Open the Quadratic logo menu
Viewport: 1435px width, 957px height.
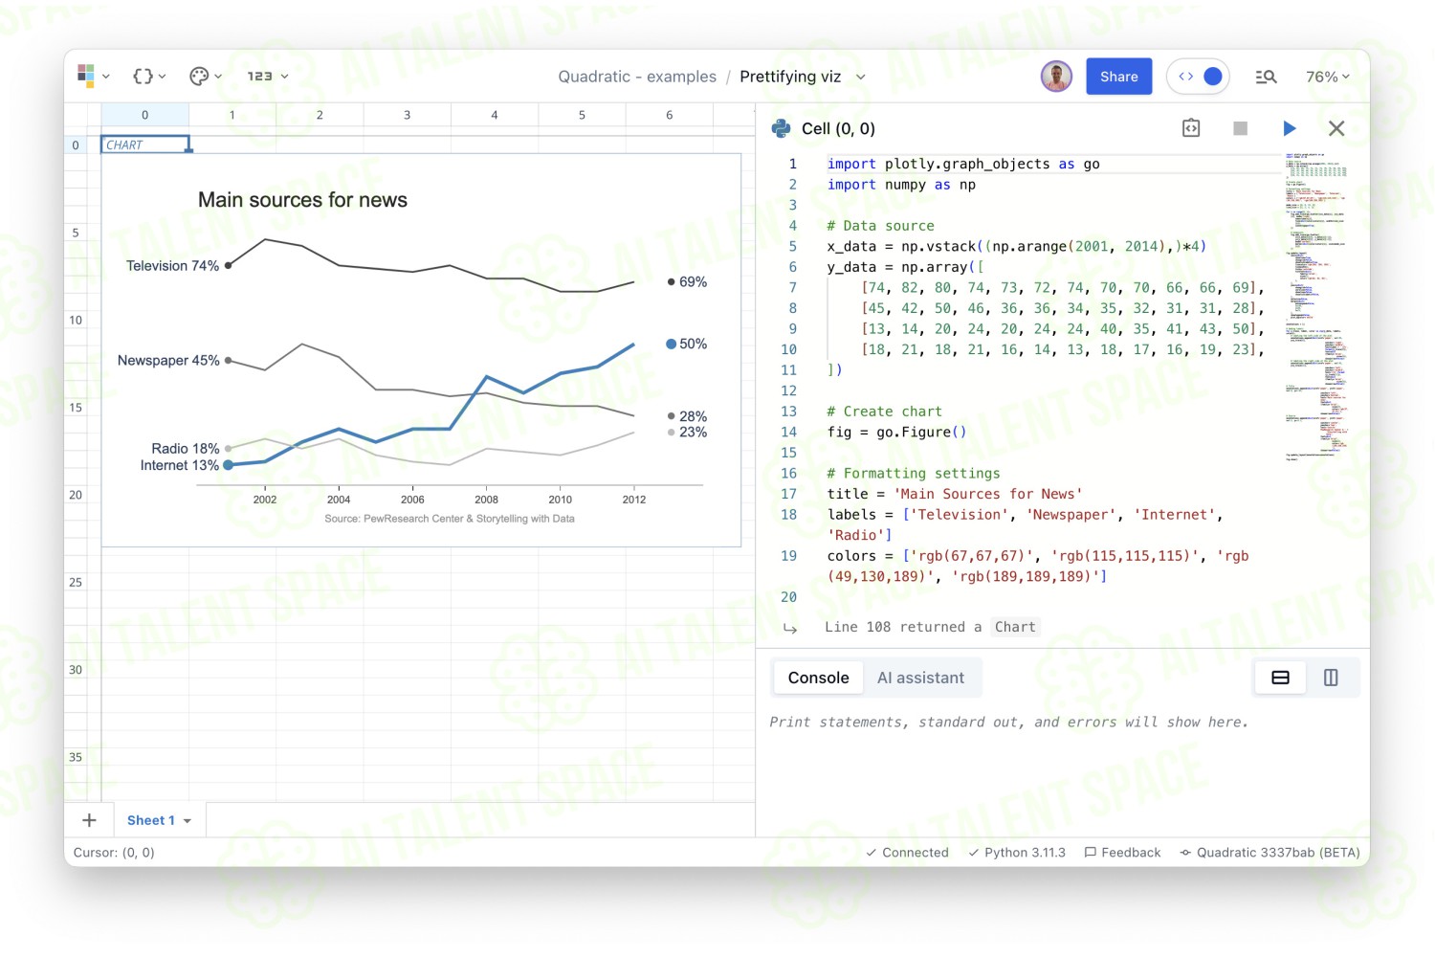tap(93, 77)
